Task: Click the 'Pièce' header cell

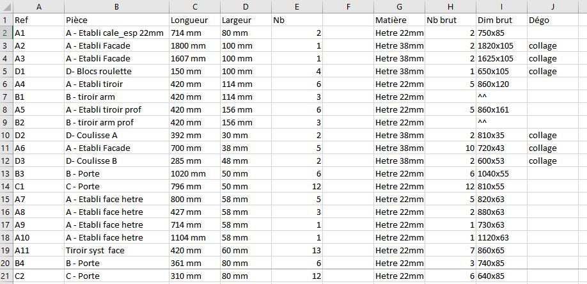Action: 116,20
